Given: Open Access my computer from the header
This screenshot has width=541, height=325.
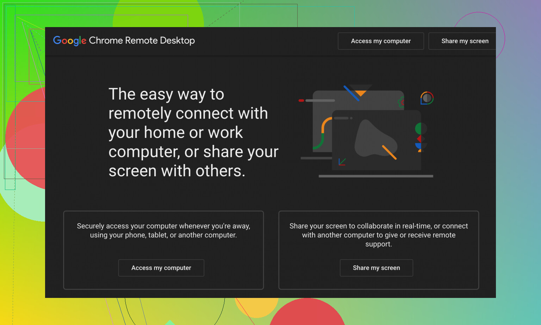Looking at the screenshot, I should (380, 41).
